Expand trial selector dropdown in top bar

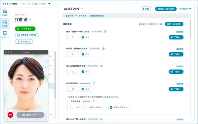point(49,4)
